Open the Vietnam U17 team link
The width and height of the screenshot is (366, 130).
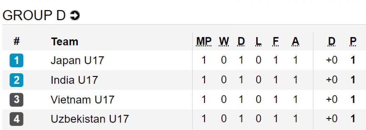[82, 99]
